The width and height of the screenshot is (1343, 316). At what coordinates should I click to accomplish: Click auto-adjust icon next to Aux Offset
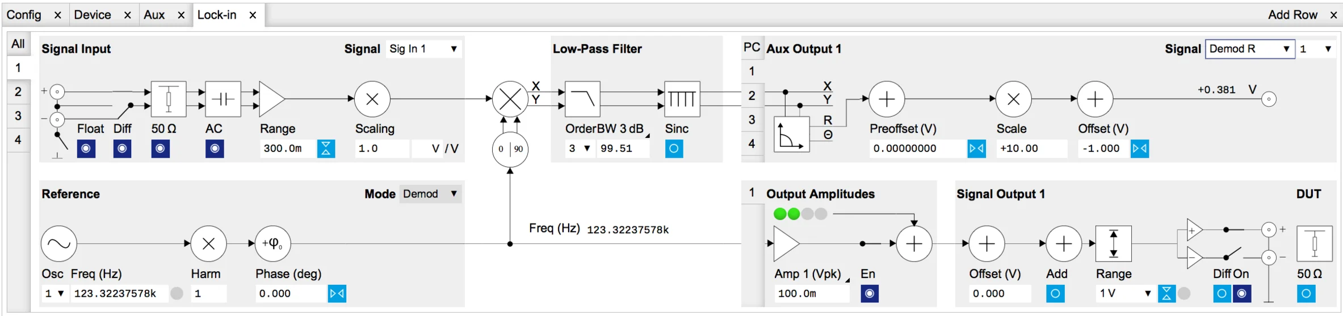click(x=1140, y=149)
